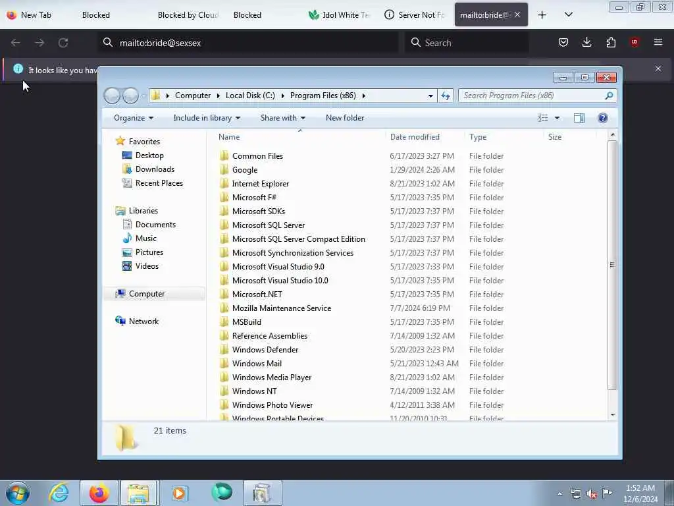Open the view options dropdown arrow

click(557, 118)
